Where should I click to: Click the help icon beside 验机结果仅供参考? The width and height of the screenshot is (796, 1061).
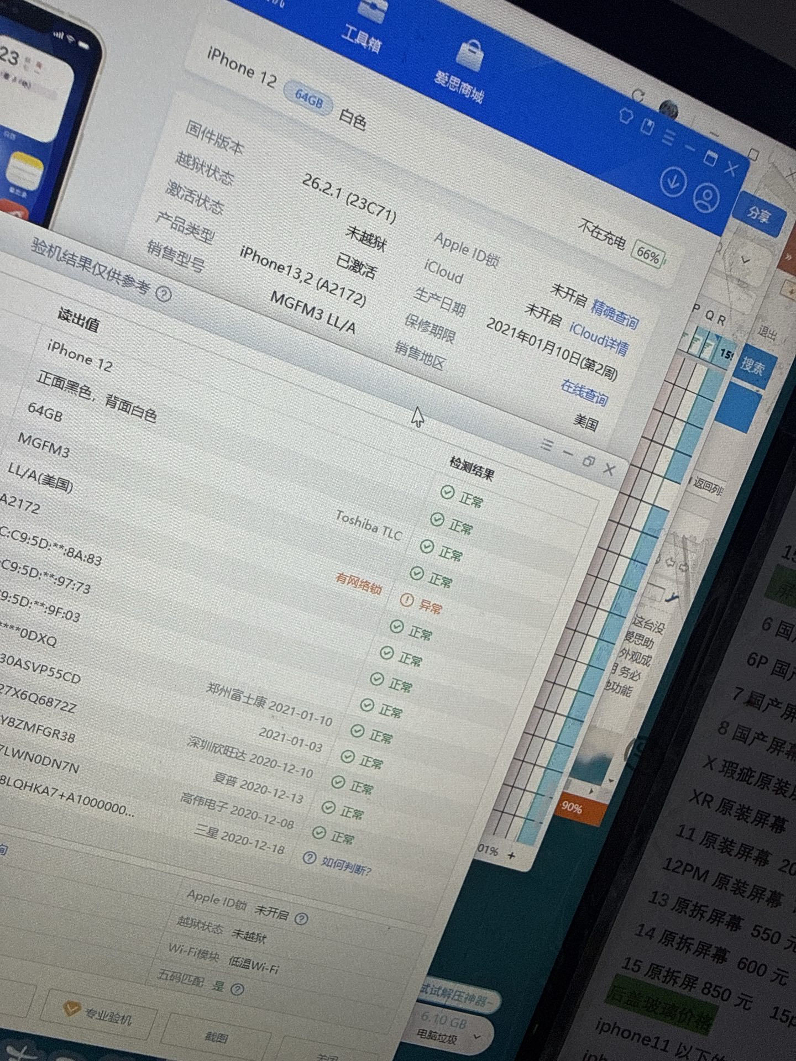(163, 294)
